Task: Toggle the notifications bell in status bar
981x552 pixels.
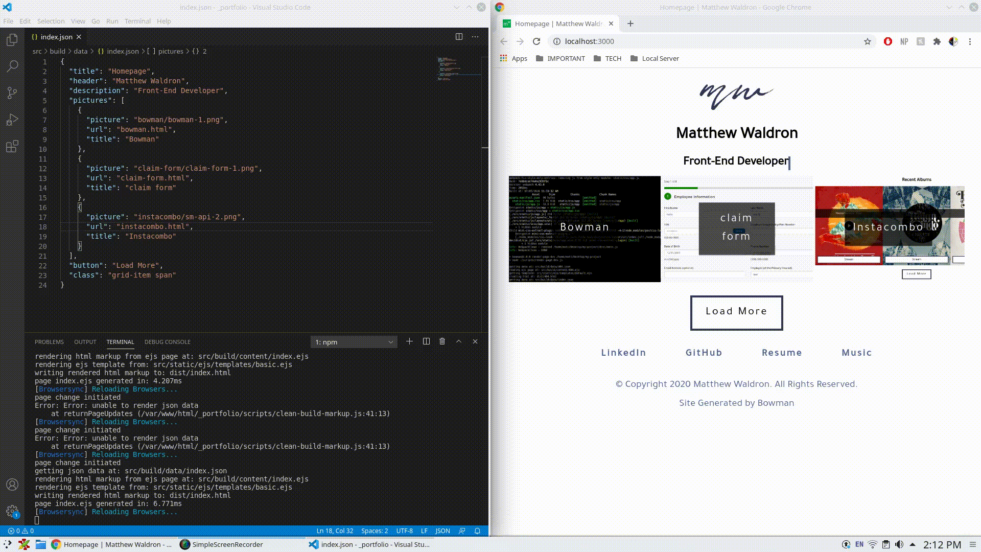Action: [477, 531]
